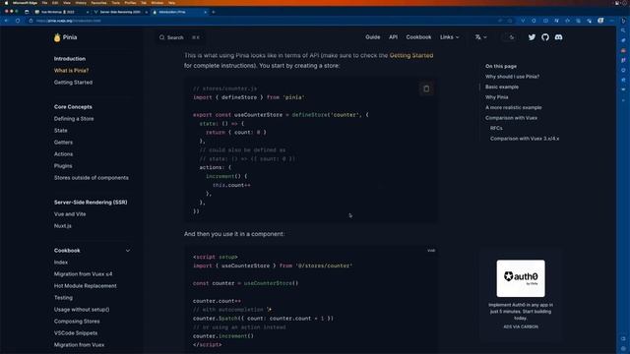Reload the page with the refresh icon
This screenshot has width=630, height=354.
click(x=18, y=21)
